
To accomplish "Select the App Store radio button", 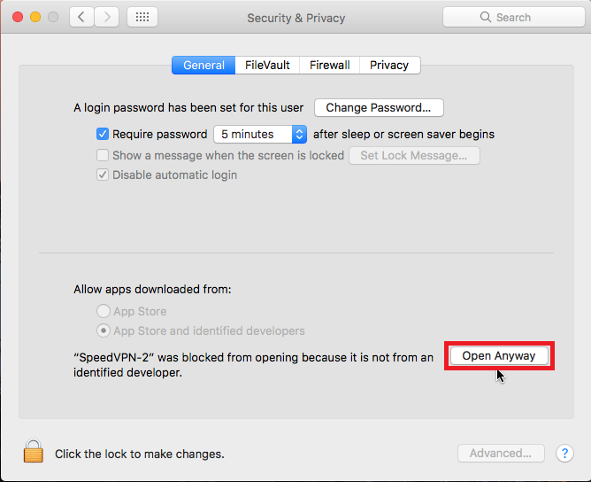I will (103, 311).
